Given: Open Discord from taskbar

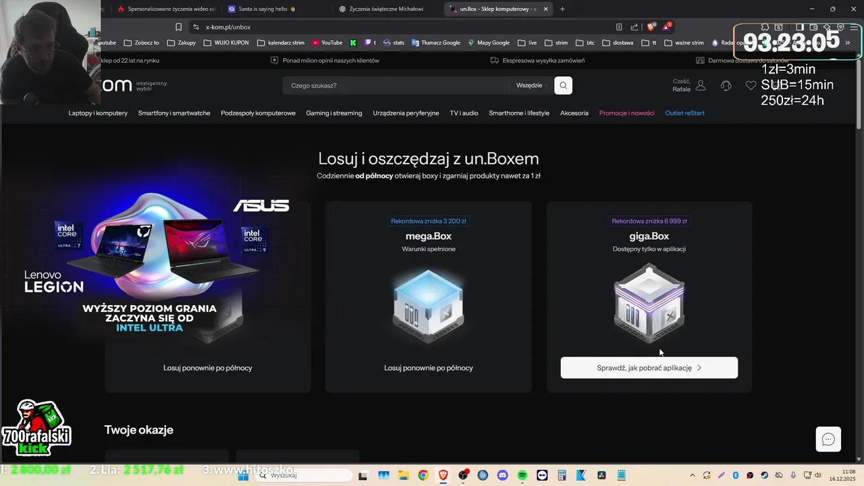Looking at the screenshot, I should pyautogui.click(x=502, y=475).
